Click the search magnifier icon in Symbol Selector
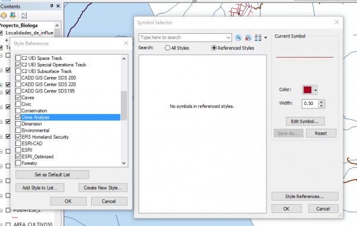The height and width of the screenshot is (226, 357). tap(238, 38)
